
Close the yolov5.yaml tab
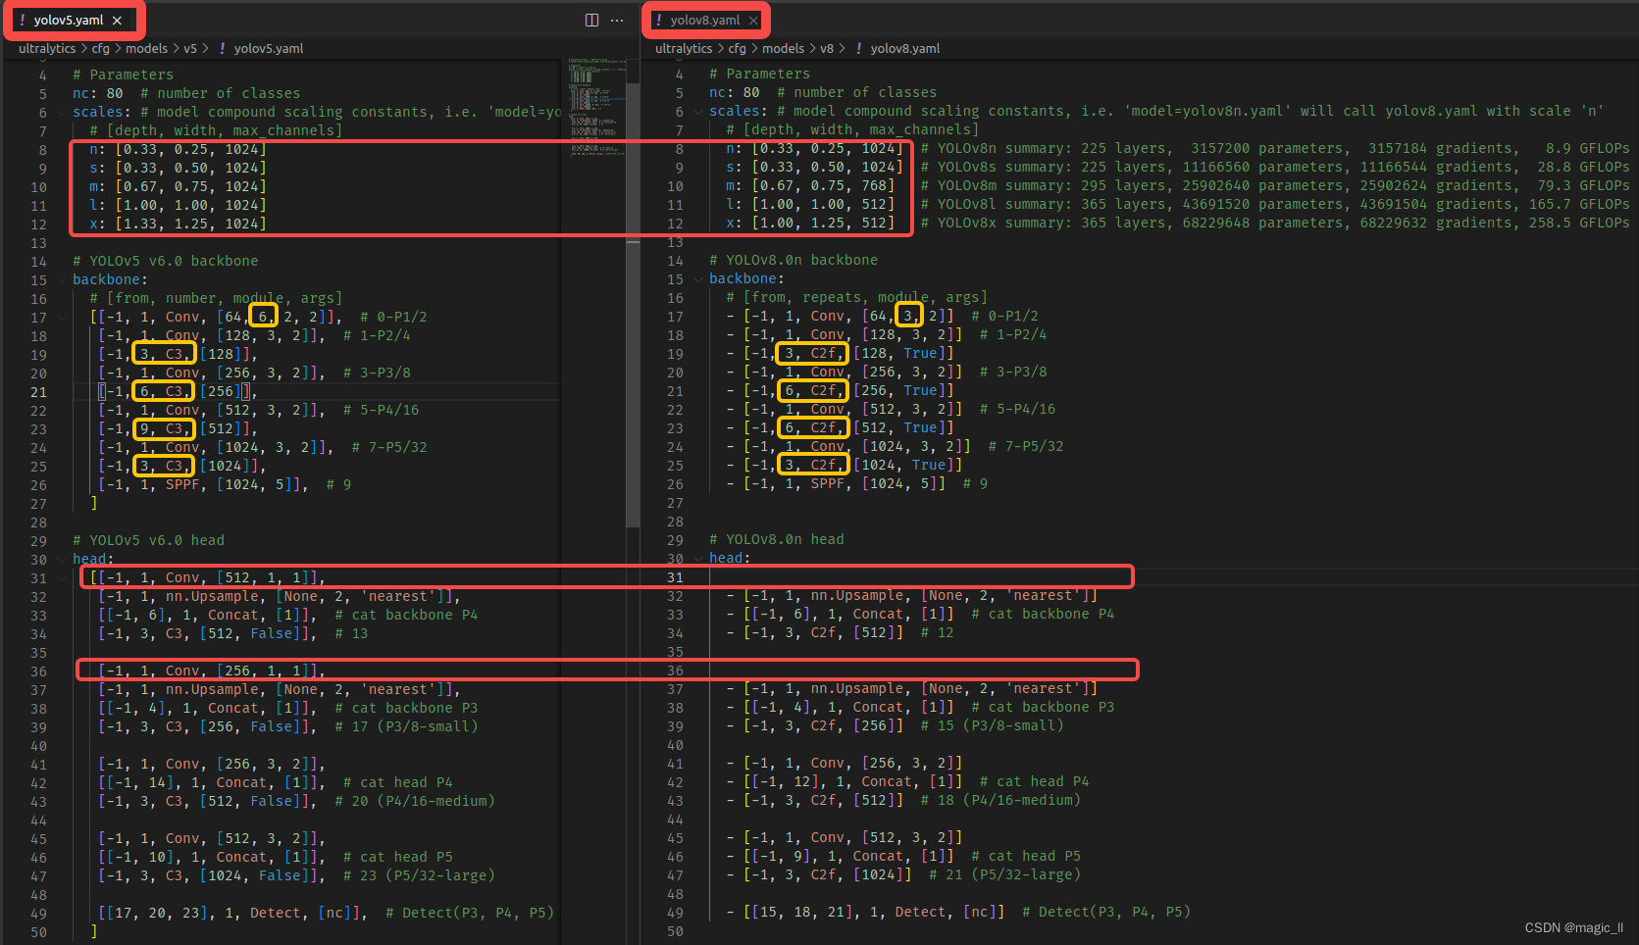pos(117,20)
